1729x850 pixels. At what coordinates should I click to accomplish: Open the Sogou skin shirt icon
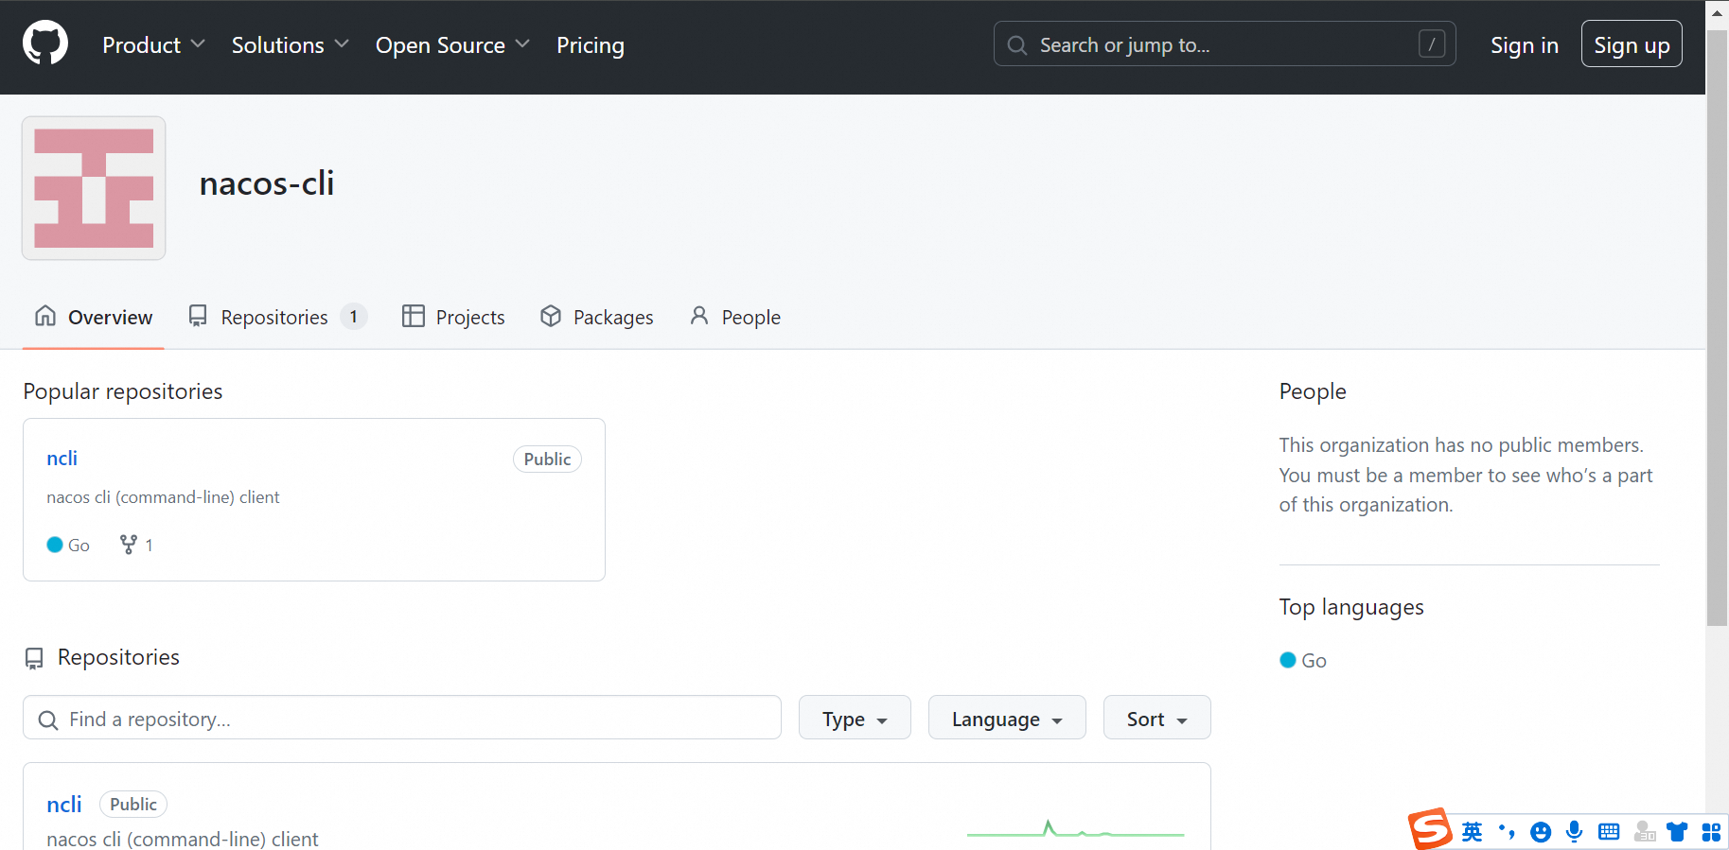coord(1678,832)
